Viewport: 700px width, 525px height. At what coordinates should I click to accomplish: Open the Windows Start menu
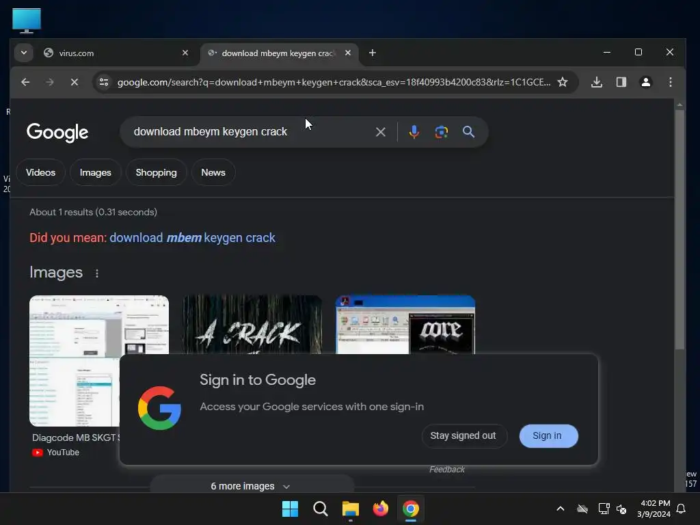click(x=290, y=509)
